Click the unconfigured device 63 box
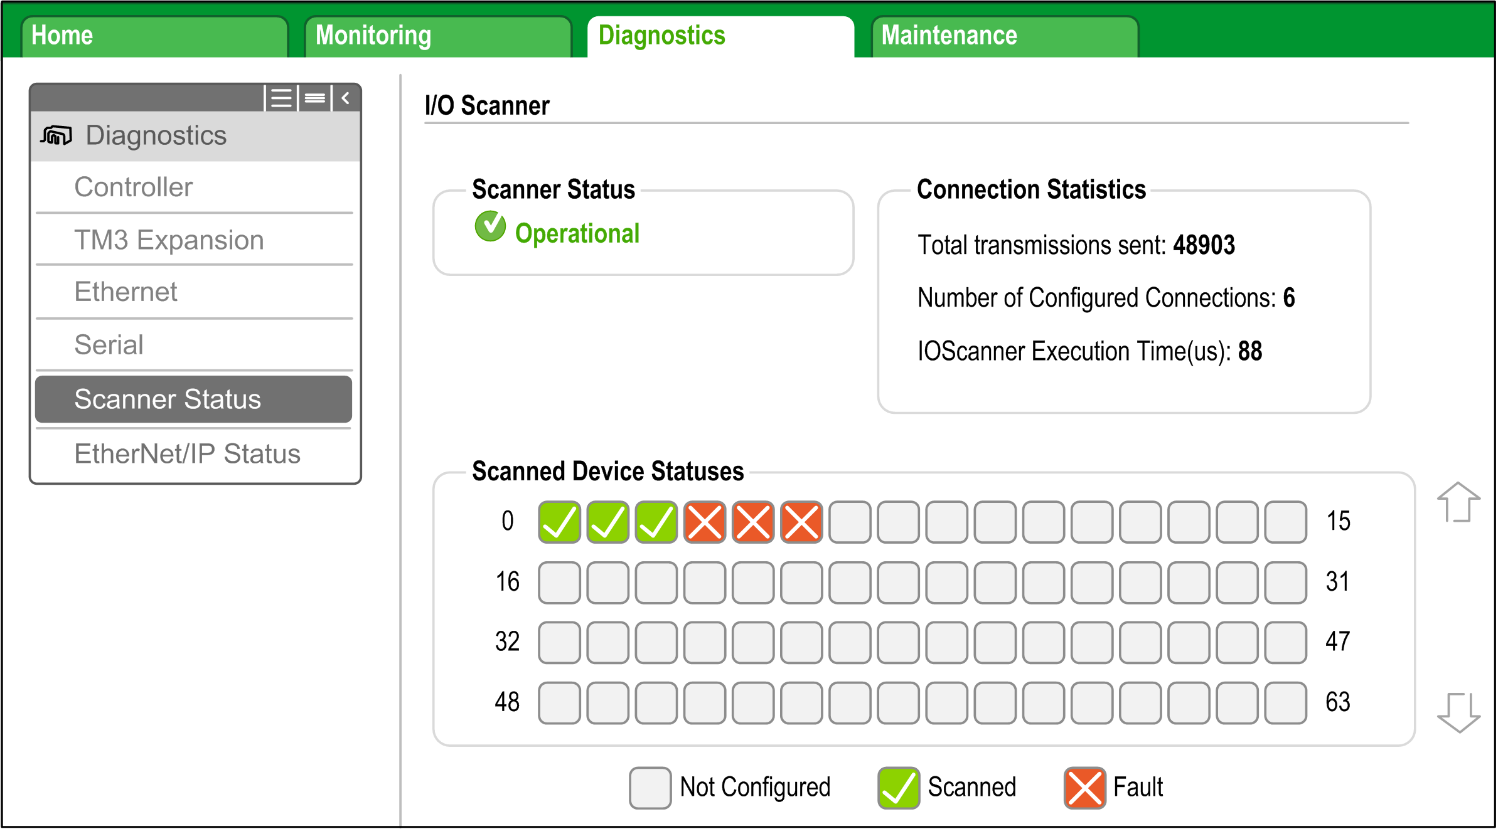The image size is (1503, 829). (x=1286, y=703)
